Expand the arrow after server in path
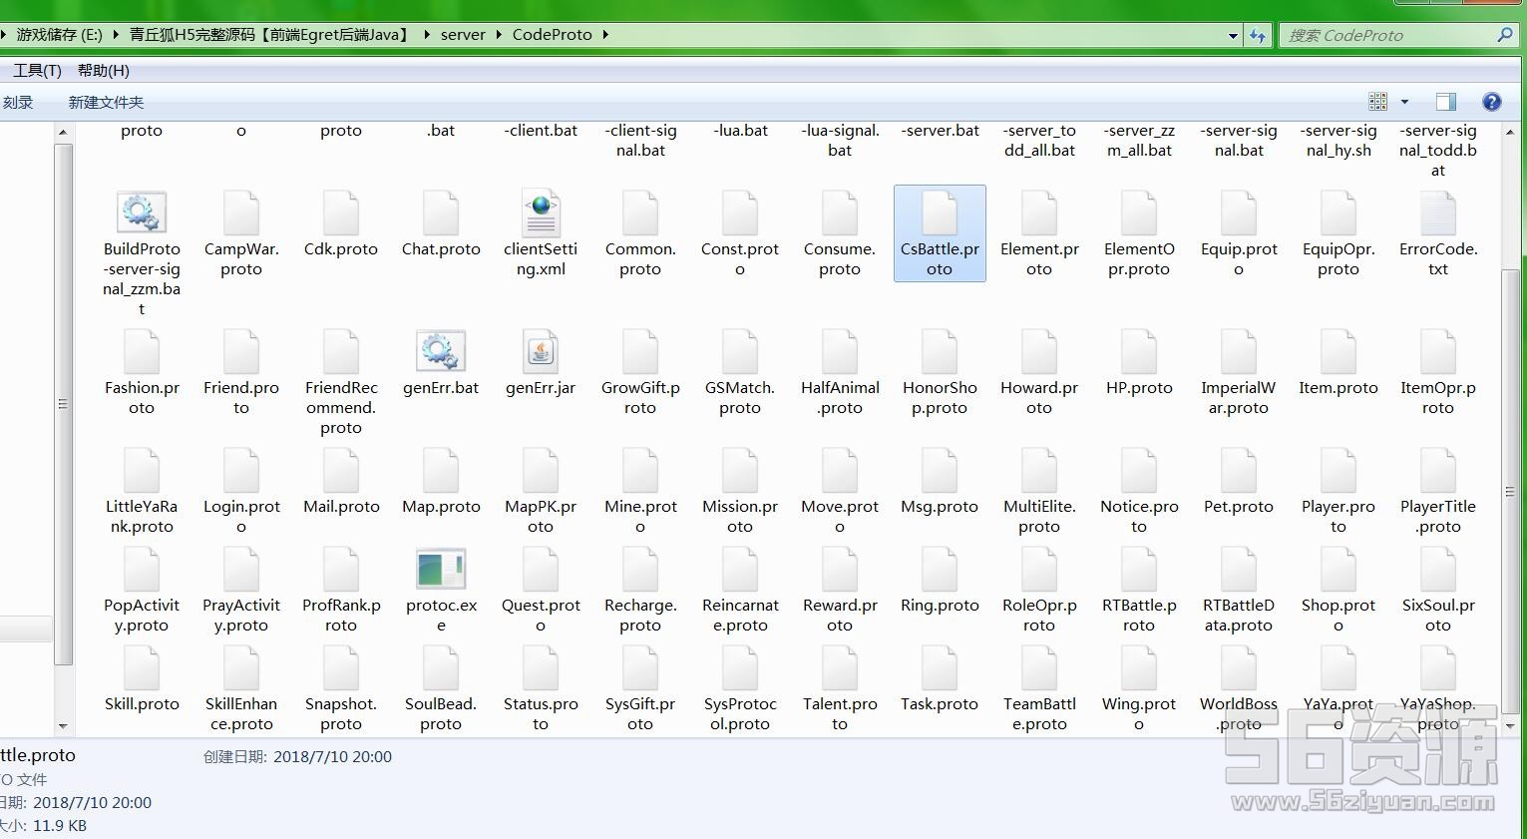1527x839 pixels. pos(499,35)
